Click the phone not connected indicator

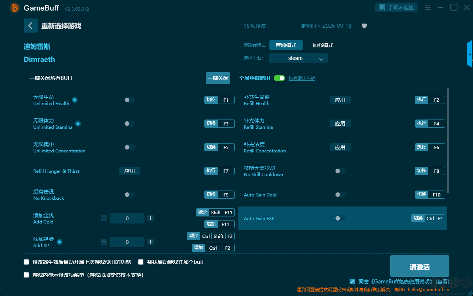point(397,7)
